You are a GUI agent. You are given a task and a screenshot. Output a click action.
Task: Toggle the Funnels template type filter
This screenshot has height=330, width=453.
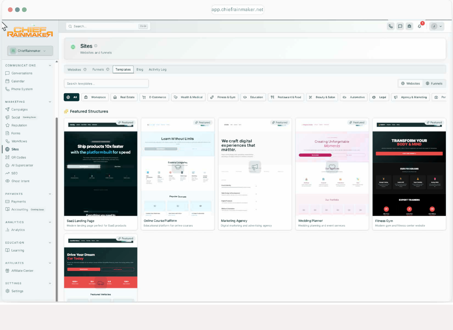pyautogui.click(x=434, y=84)
